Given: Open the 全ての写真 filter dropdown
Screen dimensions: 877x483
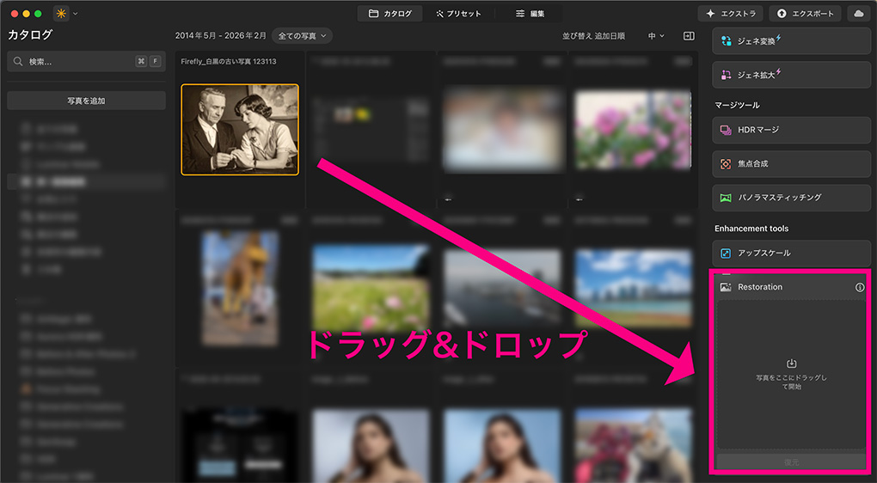Looking at the screenshot, I should click(302, 36).
